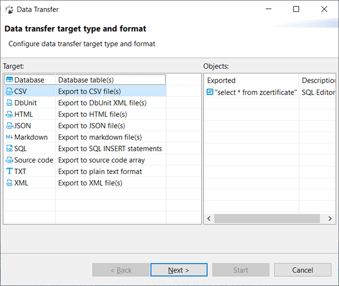Select the Source code icon
This screenshot has width=339, height=286.
point(9,160)
